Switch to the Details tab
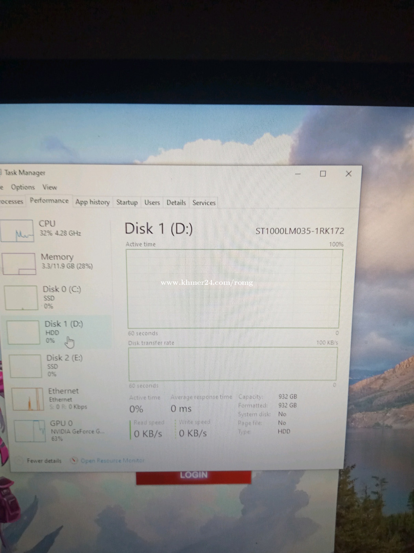Viewport: 414px width, 553px height. click(176, 203)
